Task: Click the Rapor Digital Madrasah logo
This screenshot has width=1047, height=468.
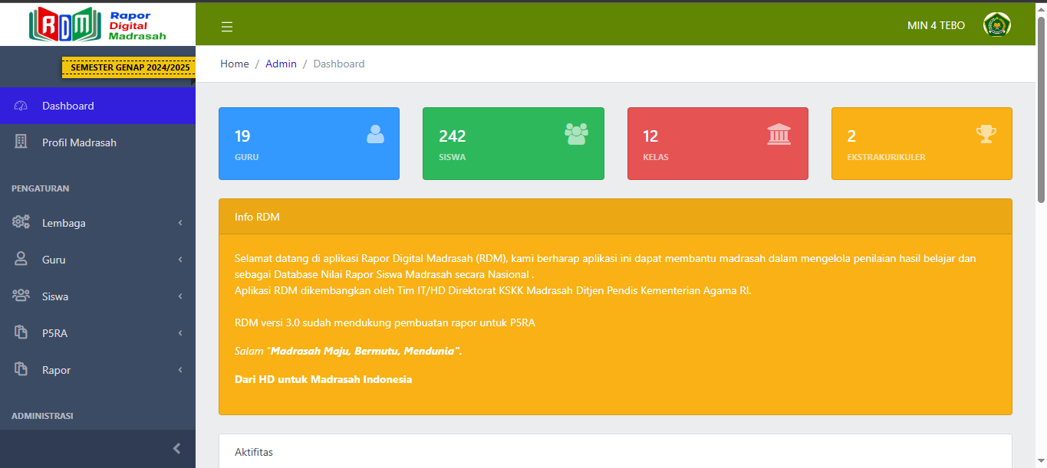Action: pos(97,25)
